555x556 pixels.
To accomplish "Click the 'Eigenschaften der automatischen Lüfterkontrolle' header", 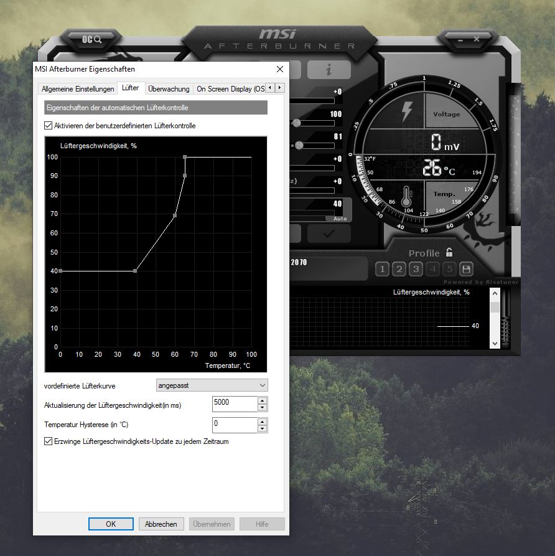I will pyautogui.click(x=156, y=108).
